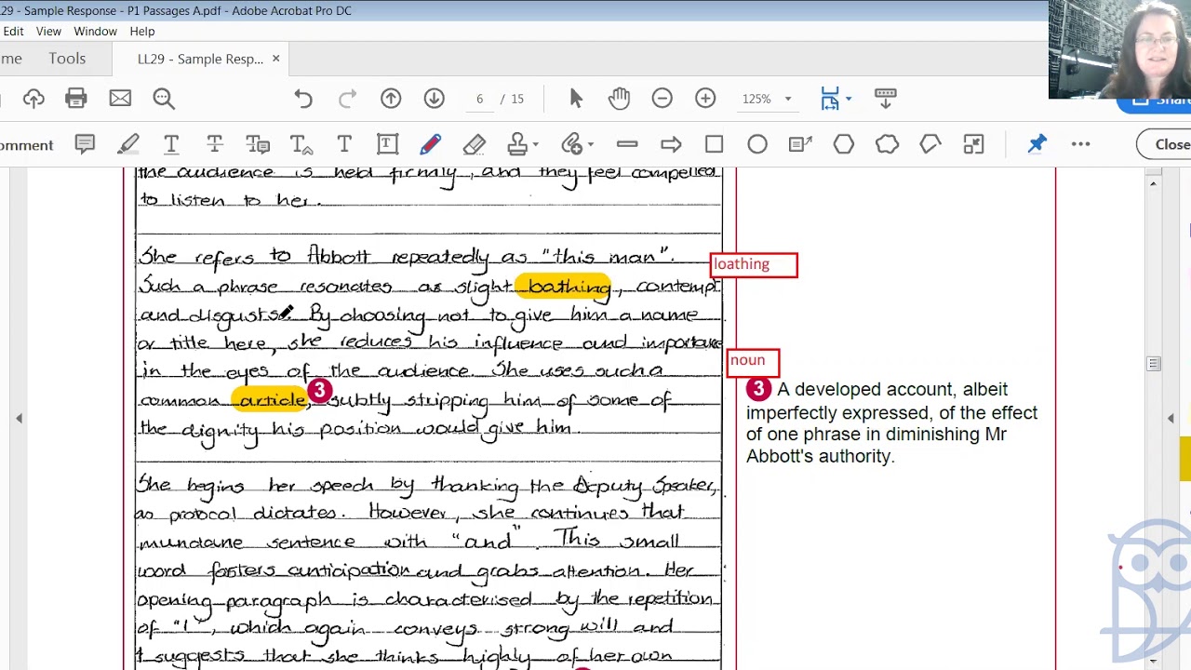Click the scrolling mode keyboard icon
The image size is (1191, 670).
coord(886,98)
